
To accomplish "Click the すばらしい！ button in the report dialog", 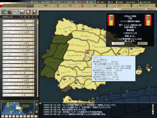I will pos(118,43).
